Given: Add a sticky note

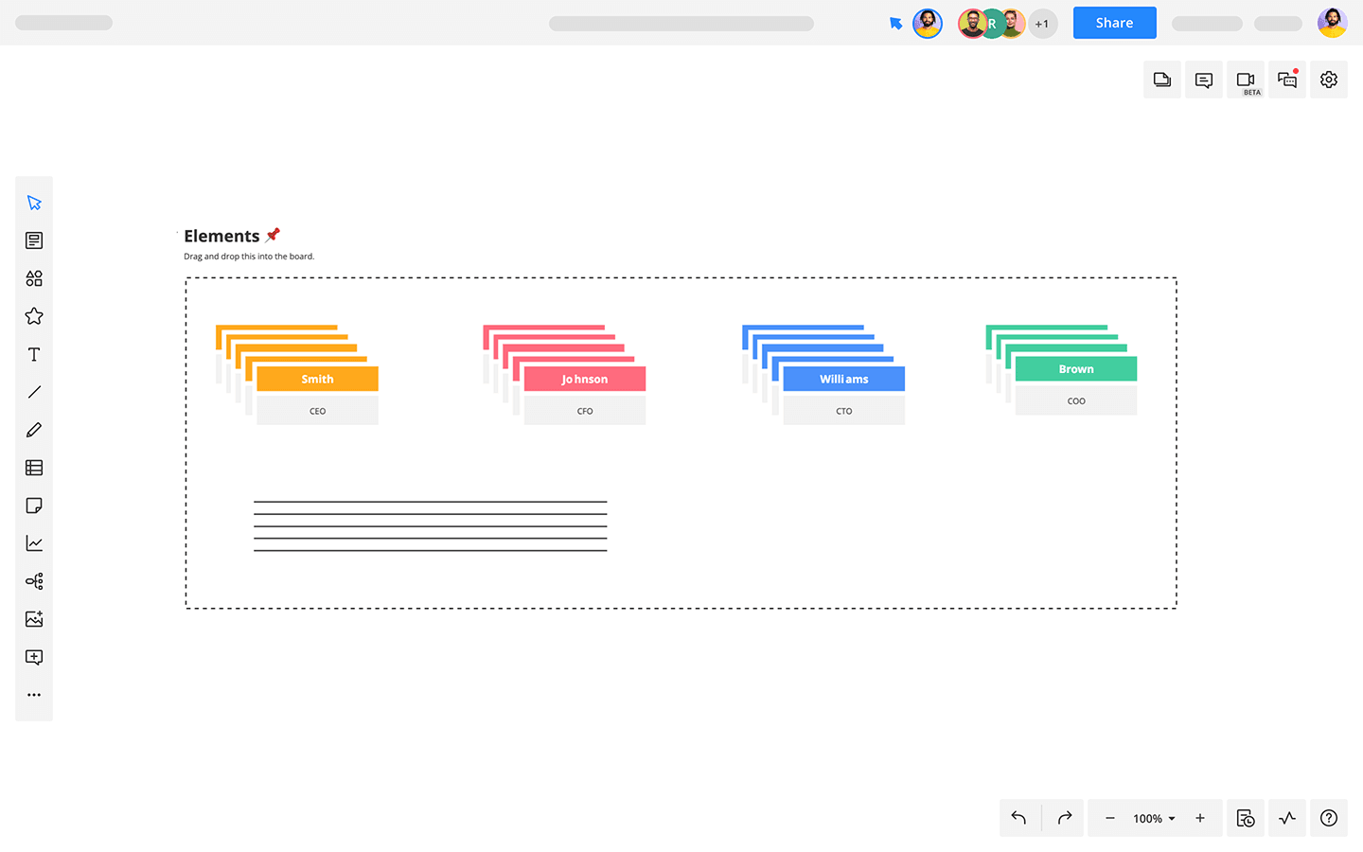Looking at the screenshot, I should click(34, 506).
